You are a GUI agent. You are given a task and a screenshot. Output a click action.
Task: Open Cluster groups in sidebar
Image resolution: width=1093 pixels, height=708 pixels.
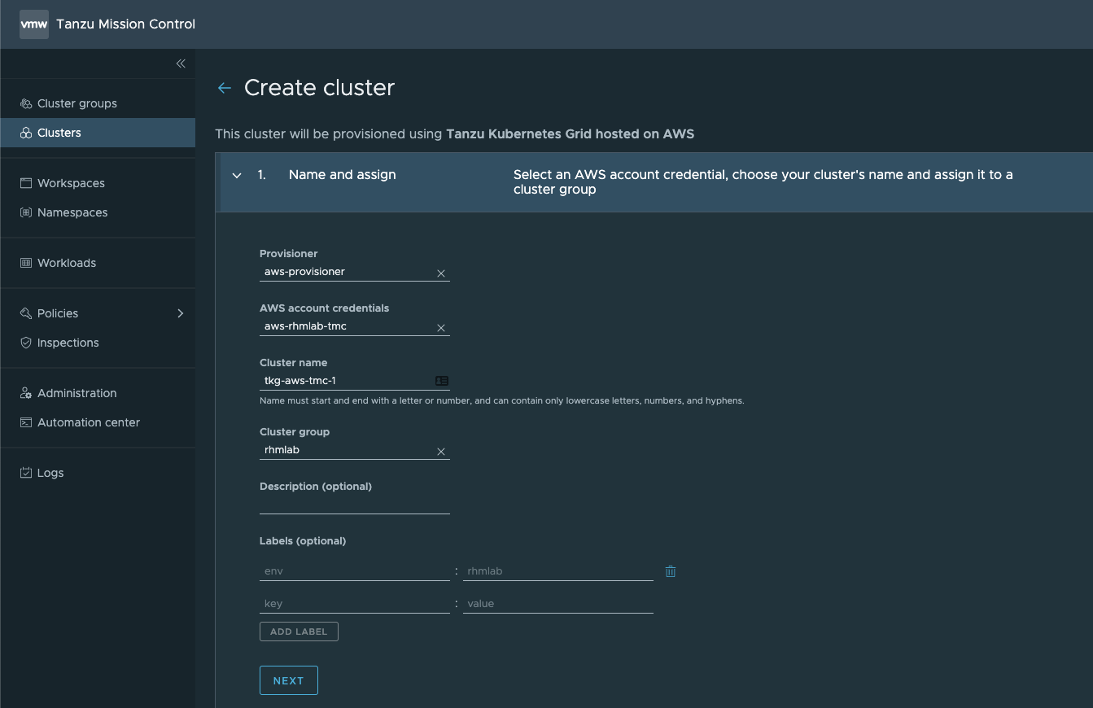[98, 103]
